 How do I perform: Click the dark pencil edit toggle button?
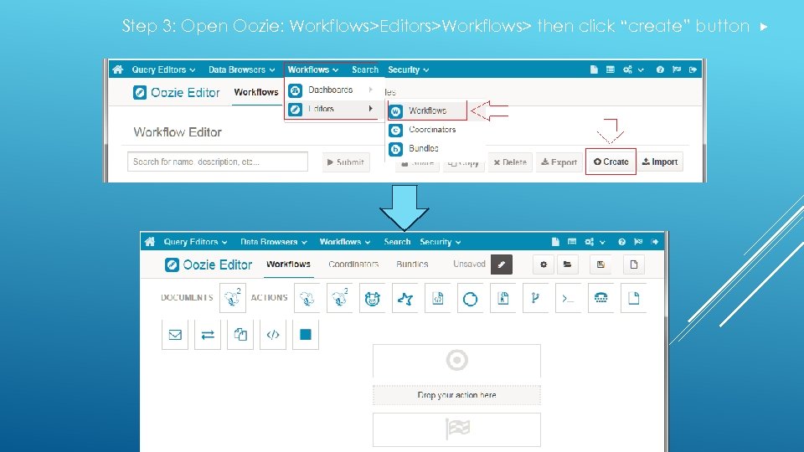coord(502,265)
